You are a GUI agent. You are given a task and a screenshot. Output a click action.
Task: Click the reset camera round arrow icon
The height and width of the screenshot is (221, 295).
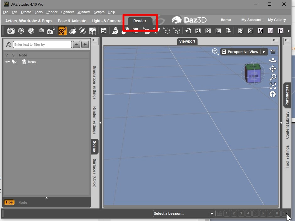tap(273, 94)
